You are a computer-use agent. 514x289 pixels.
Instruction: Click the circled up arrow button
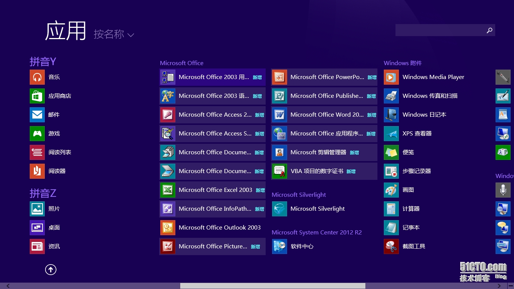(x=51, y=269)
